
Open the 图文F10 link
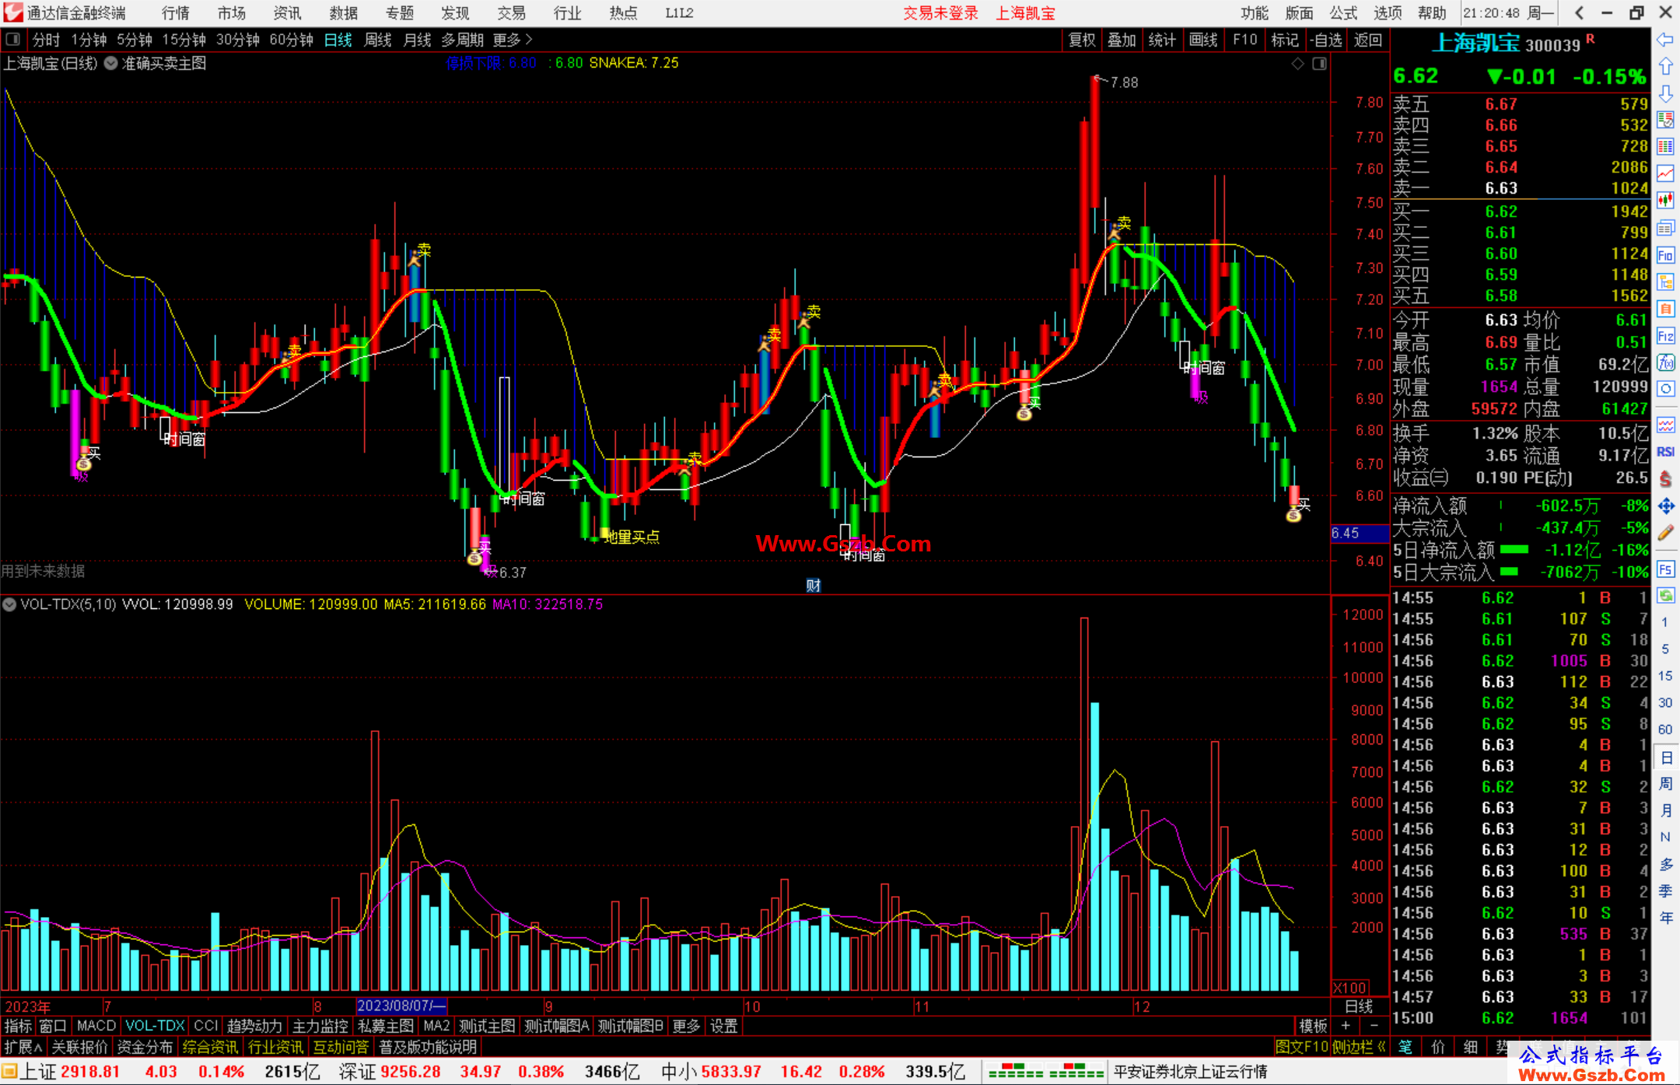point(1302,1047)
